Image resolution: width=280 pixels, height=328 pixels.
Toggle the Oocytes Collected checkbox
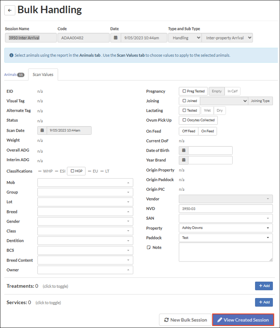pyautogui.click(x=184, y=120)
